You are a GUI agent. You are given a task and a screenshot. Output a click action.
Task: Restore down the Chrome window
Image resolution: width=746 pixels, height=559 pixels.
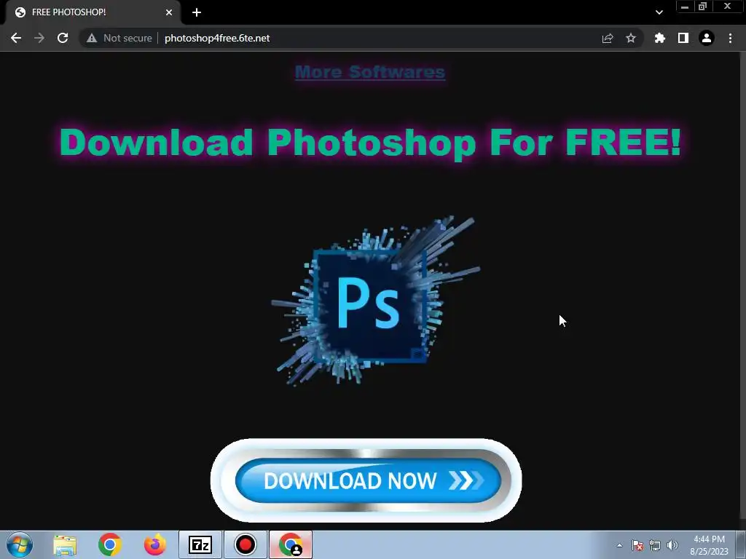click(702, 7)
